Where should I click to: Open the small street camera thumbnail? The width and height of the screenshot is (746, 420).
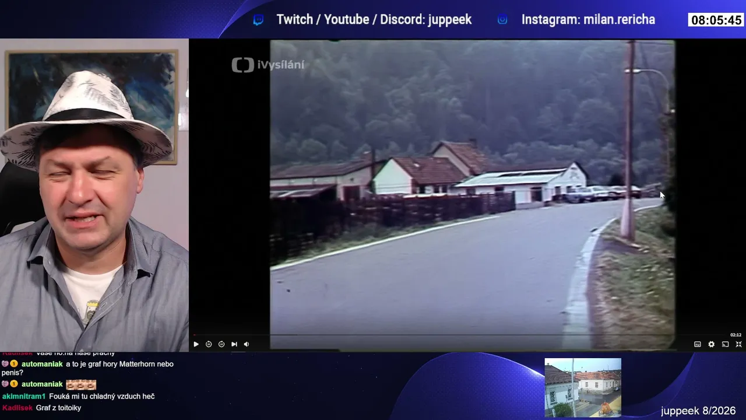pos(583,387)
